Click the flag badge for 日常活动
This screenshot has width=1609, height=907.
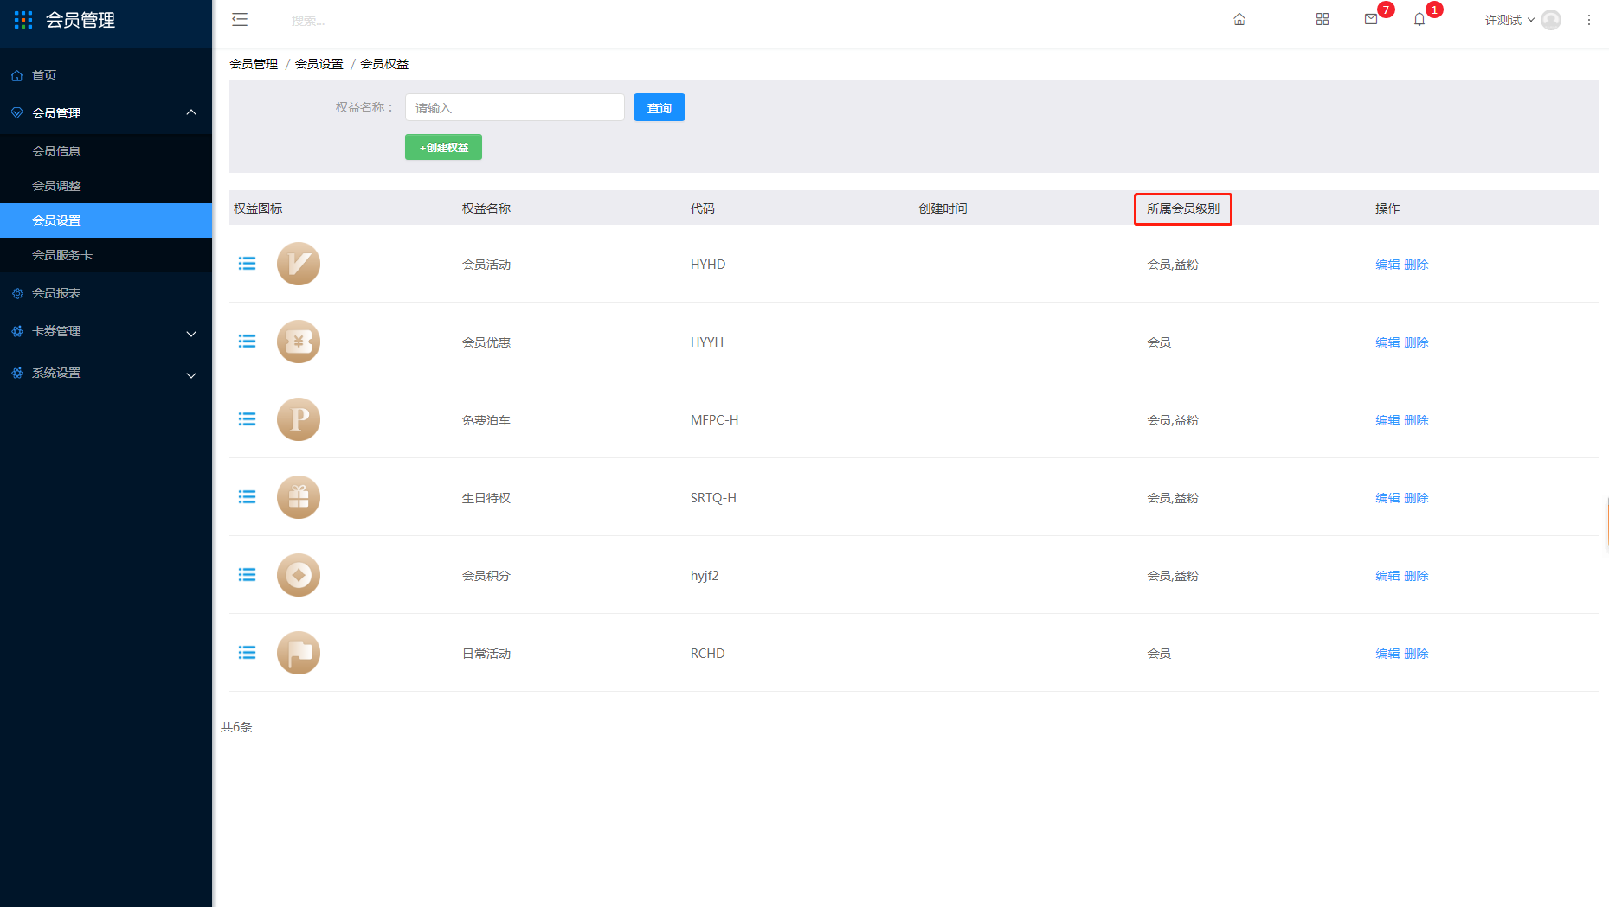(x=299, y=653)
